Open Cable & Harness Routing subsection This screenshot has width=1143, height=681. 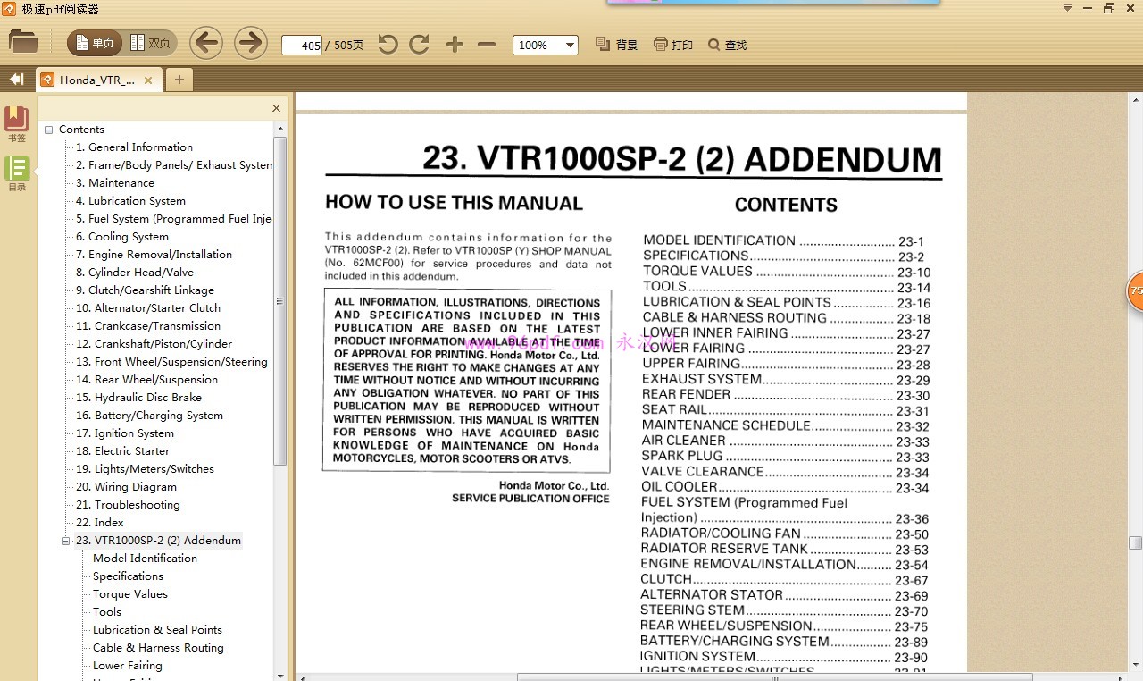(x=158, y=648)
